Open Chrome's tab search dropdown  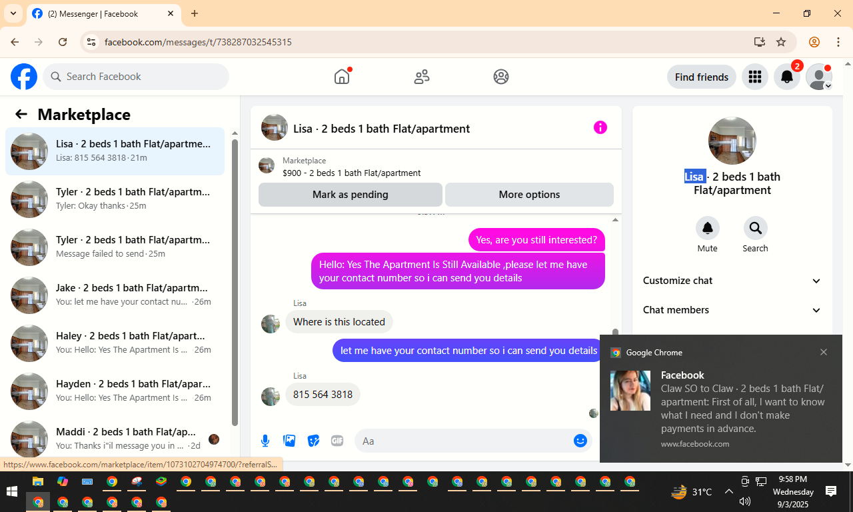(x=13, y=13)
